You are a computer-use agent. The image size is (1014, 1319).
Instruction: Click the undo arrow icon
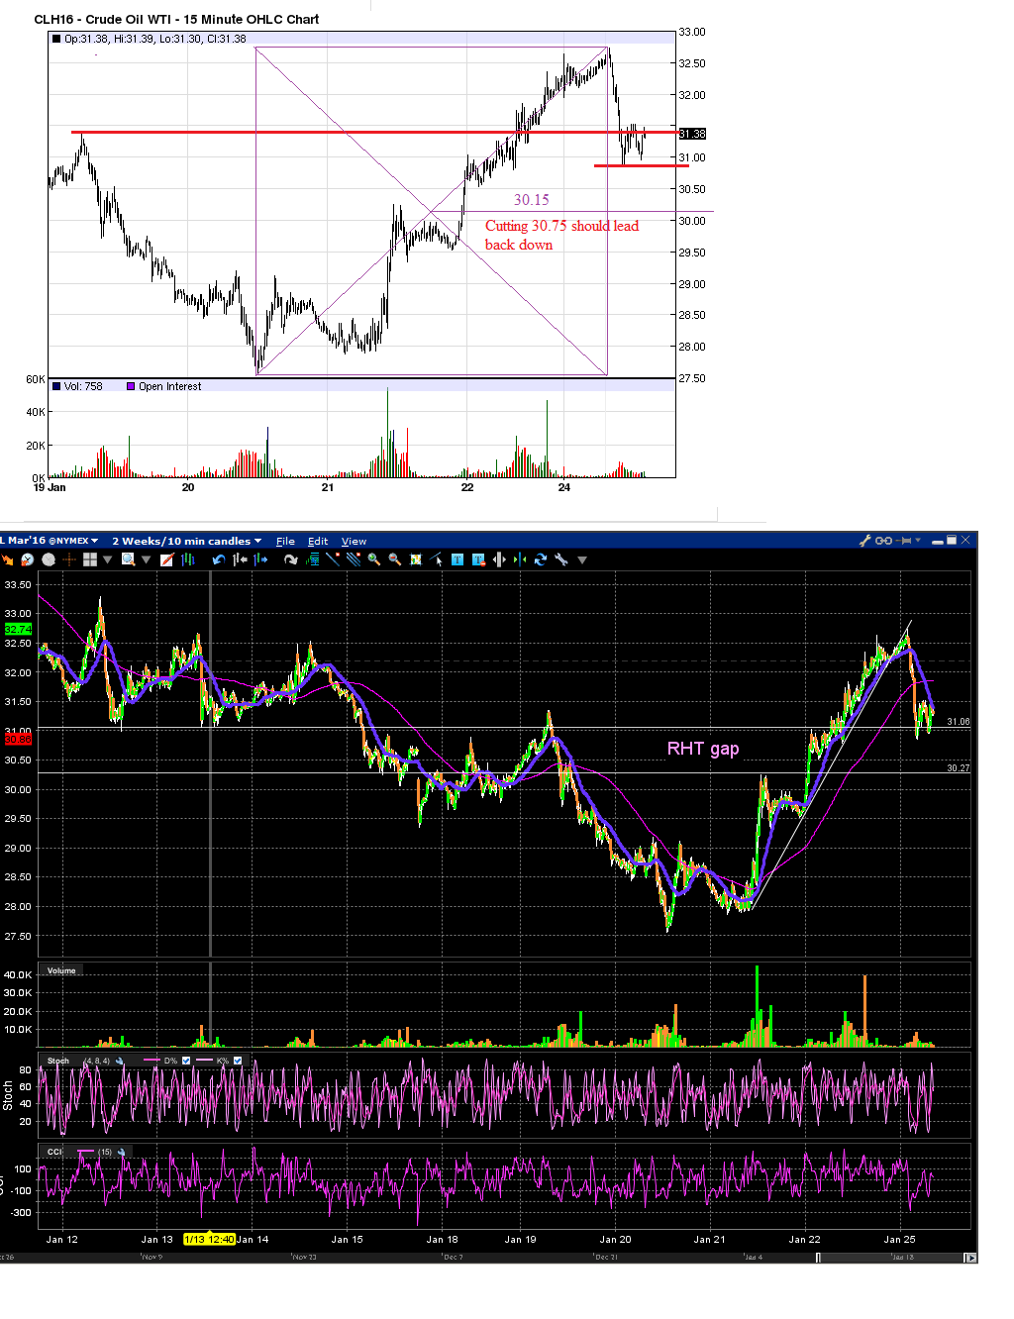coord(219,559)
